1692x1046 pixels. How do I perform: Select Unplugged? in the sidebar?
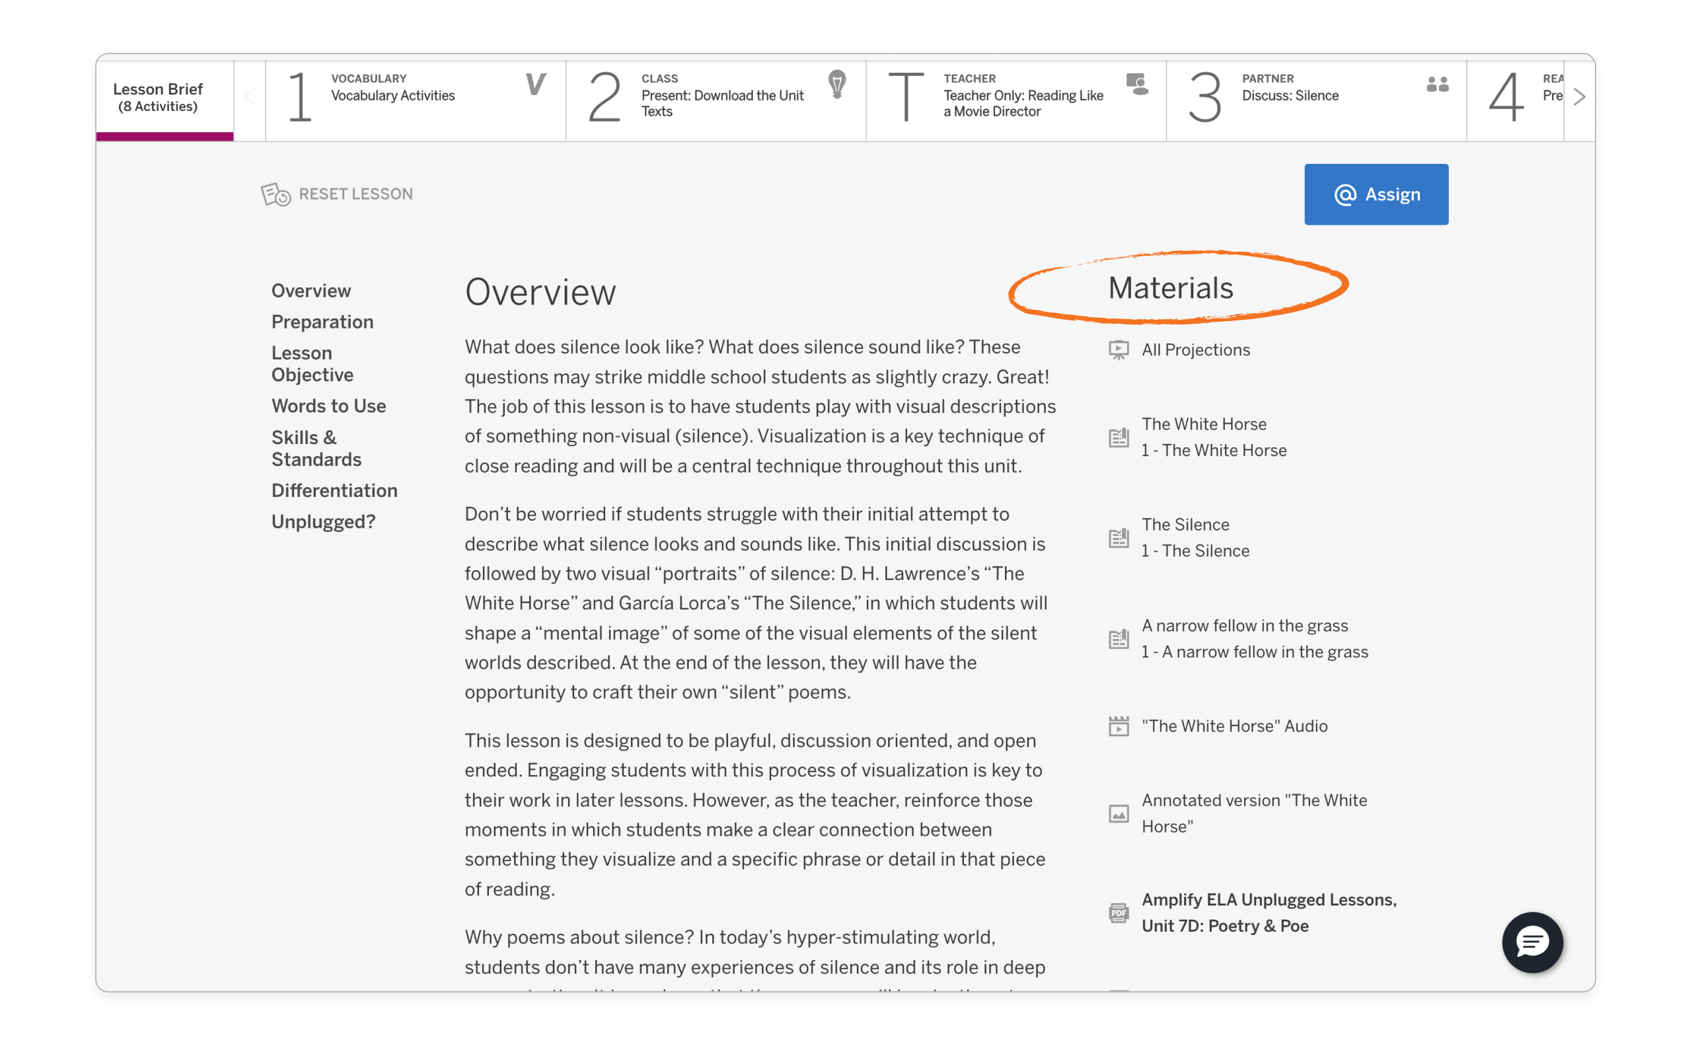coord(324,521)
